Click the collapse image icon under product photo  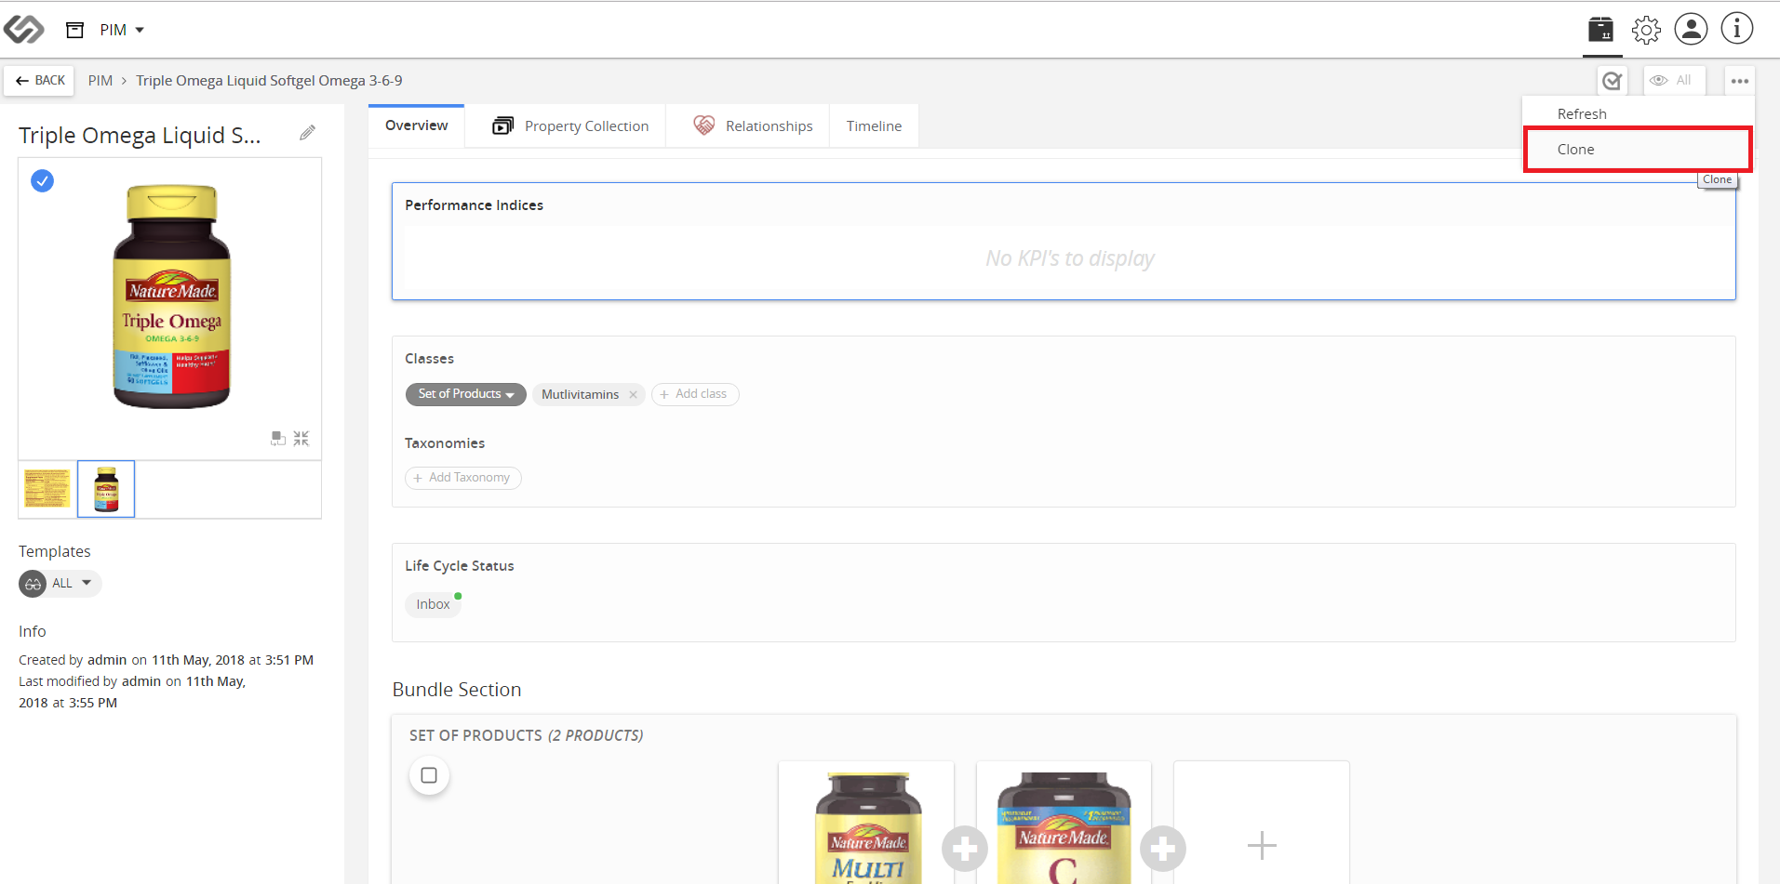[301, 438]
